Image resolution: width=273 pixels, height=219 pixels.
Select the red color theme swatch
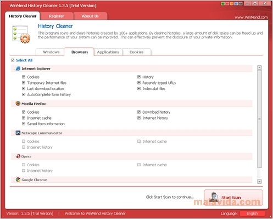[x=227, y=4]
